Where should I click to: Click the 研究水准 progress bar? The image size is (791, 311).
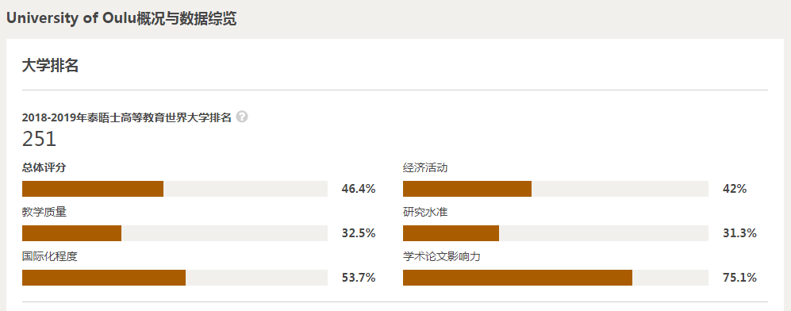tap(555, 233)
